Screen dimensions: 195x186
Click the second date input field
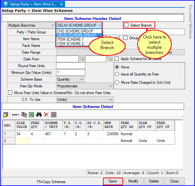pos(96,59)
